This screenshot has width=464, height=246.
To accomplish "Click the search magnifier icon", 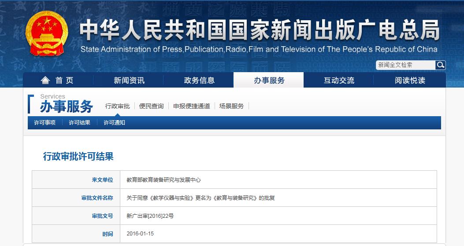I will 440,65.
